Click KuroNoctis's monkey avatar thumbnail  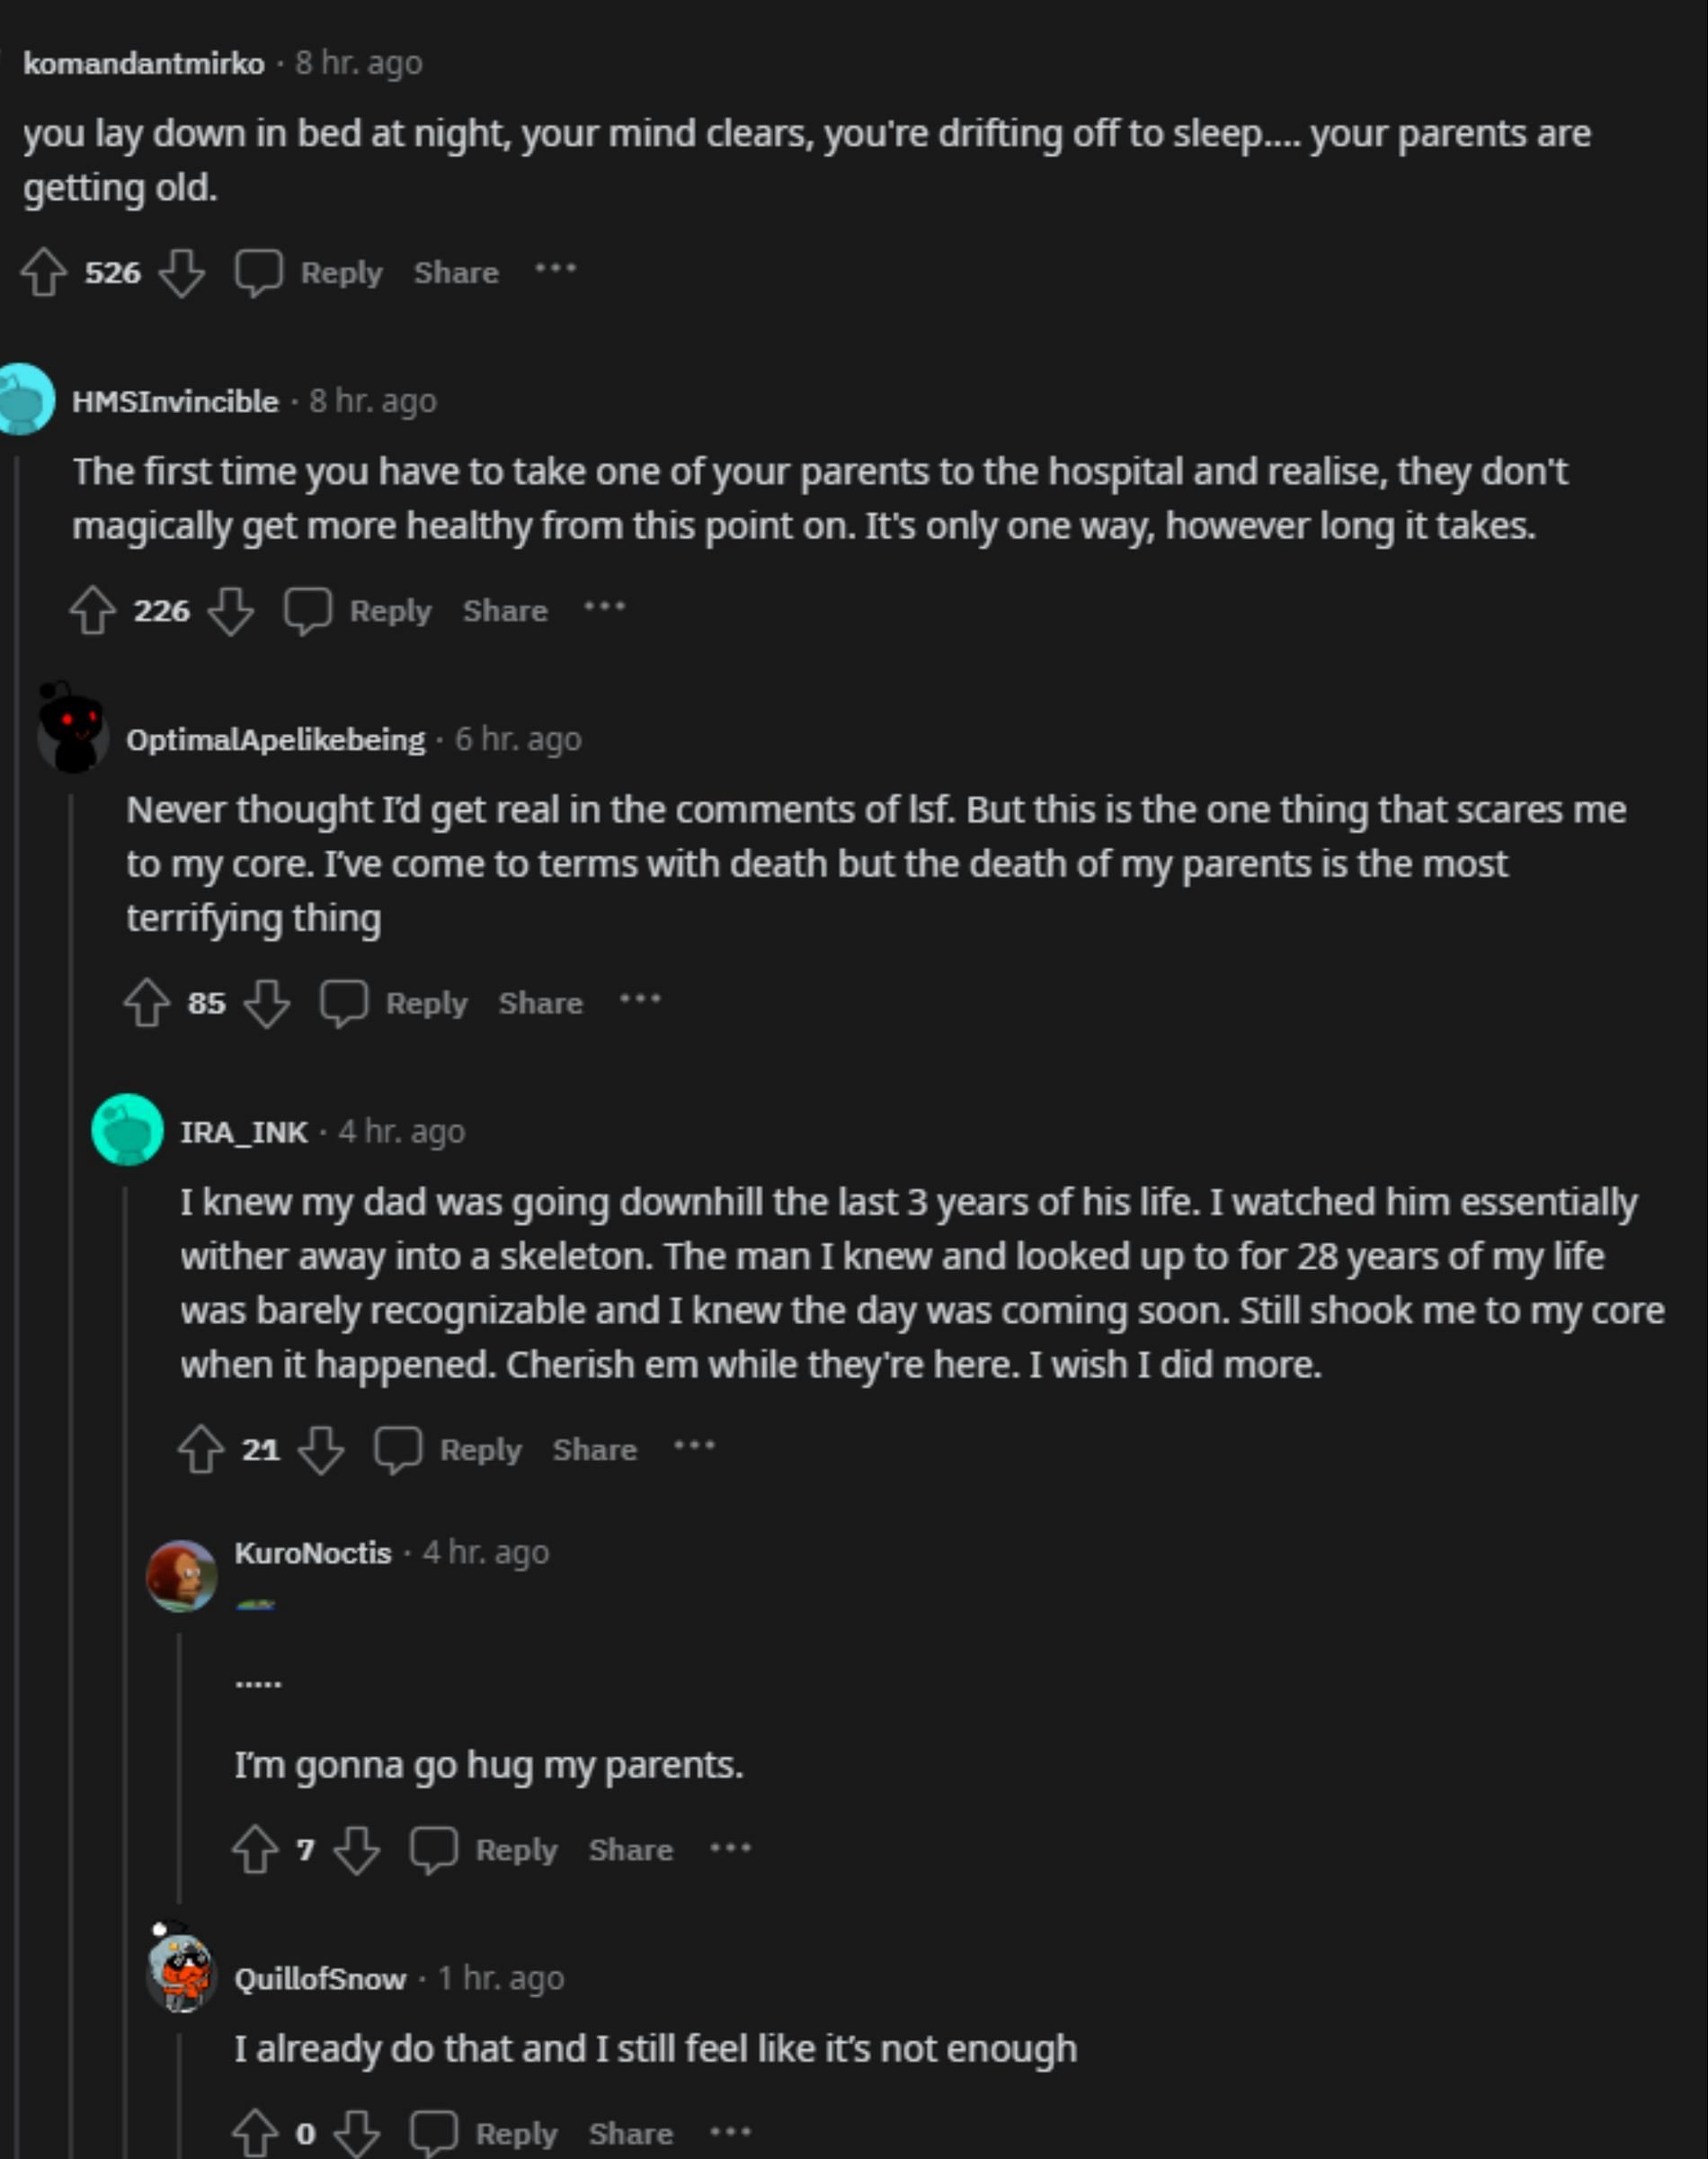click(x=181, y=1575)
